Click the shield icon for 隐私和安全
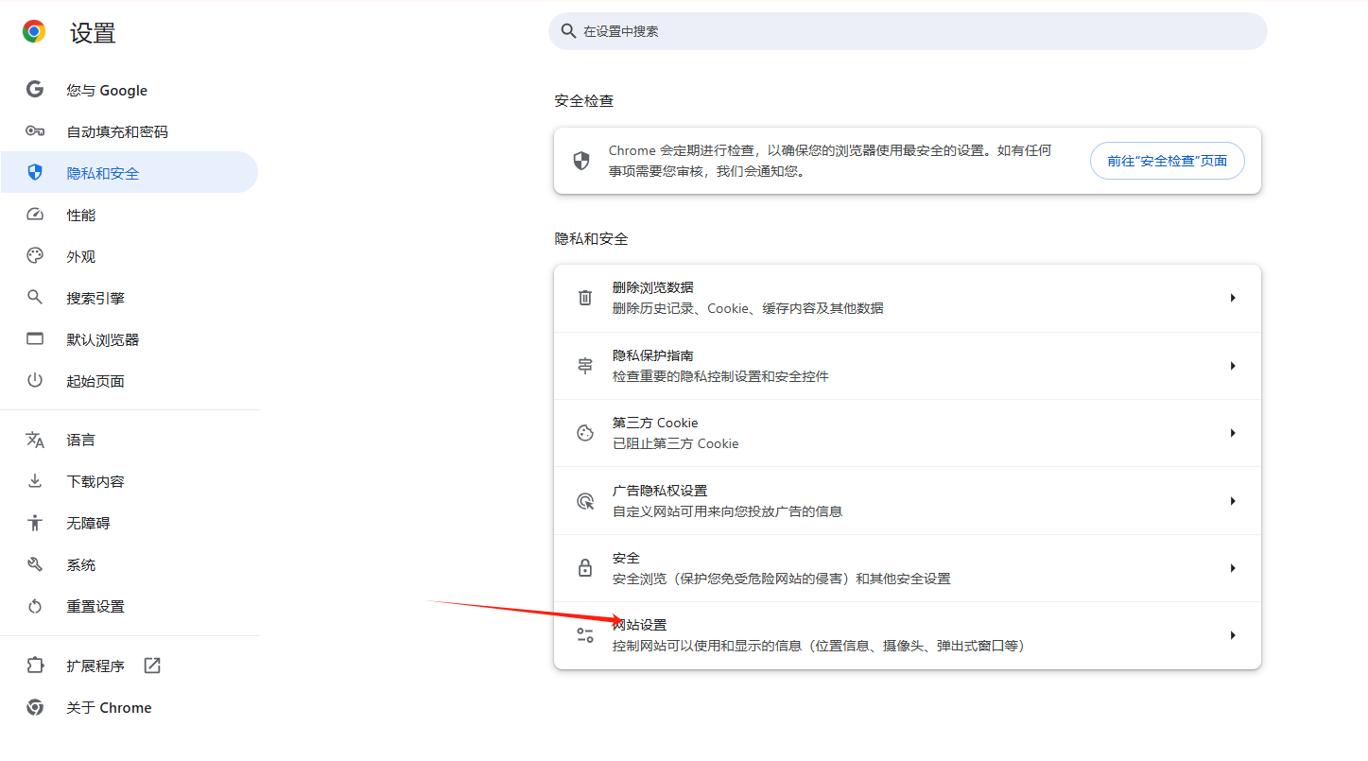 coord(35,172)
